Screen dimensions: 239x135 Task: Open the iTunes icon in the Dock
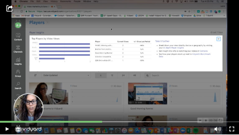pyautogui.click(x=124, y=131)
